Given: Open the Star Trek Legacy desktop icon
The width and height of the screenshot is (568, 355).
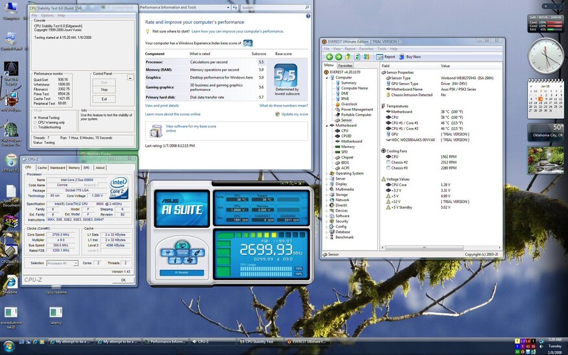Looking at the screenshot, I should point(11,73).
